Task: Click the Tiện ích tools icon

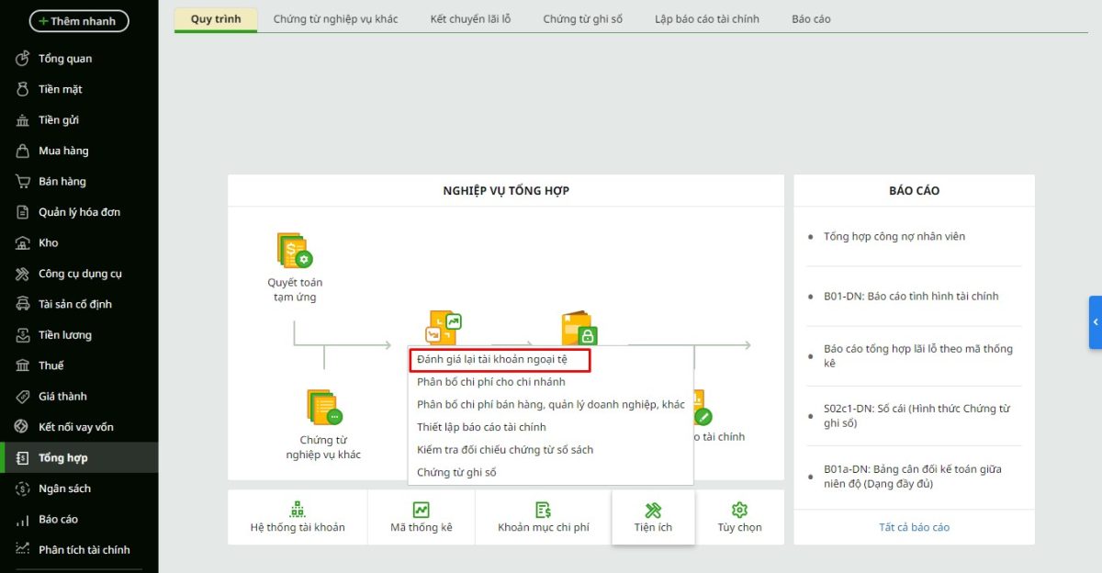Action: (x=653, y=510)
